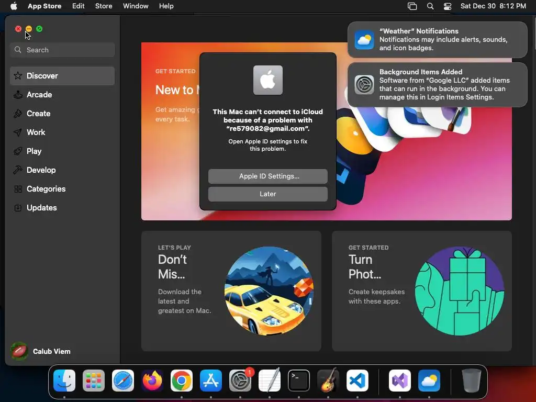536x402 pixels.
Task: Click the green gift box artwork
Action: tap(460, 291)
